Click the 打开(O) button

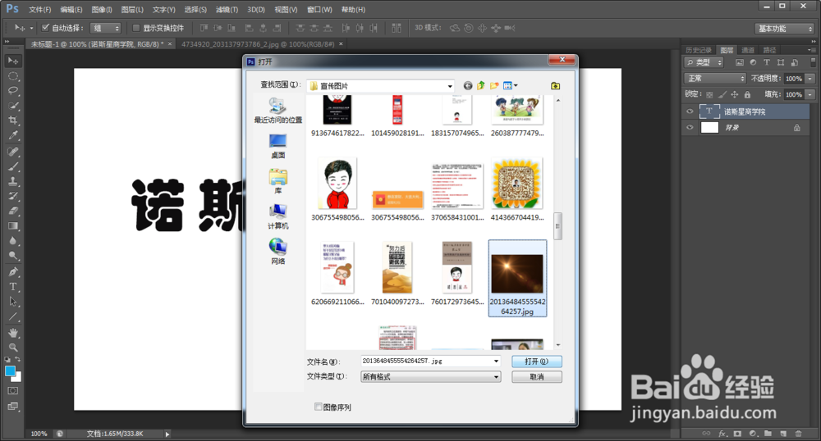[537, 361]
